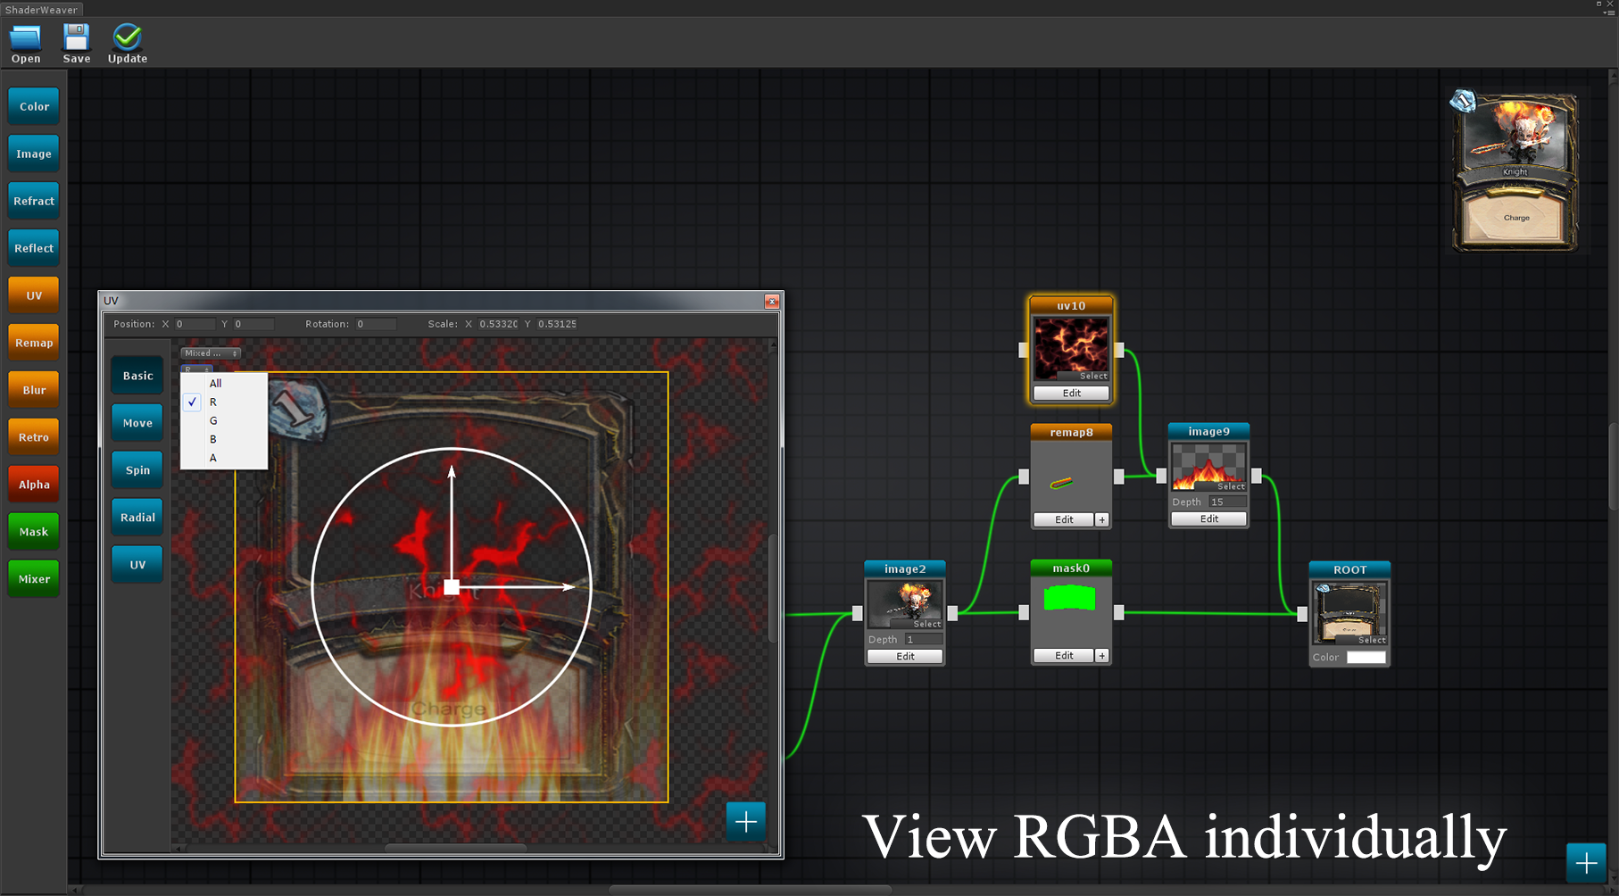Image resolution: width=1619 pixels, height=896 pixels.
Task: Click the uv10 node title
Action: pyautogui.click(x=1071, y=305)
